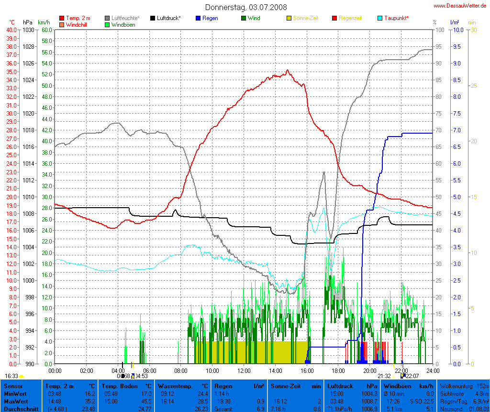
Task: Click the red Regenzeit legend square
Action: point(334,18)
